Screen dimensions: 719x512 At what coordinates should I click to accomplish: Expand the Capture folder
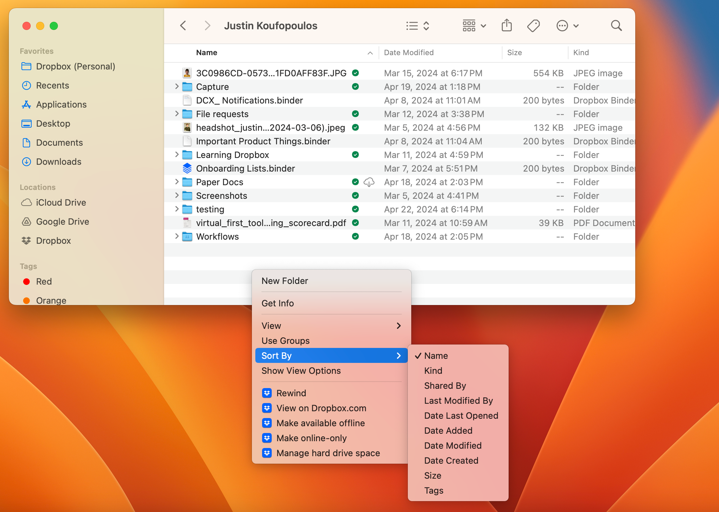click(x=177, y=86)
